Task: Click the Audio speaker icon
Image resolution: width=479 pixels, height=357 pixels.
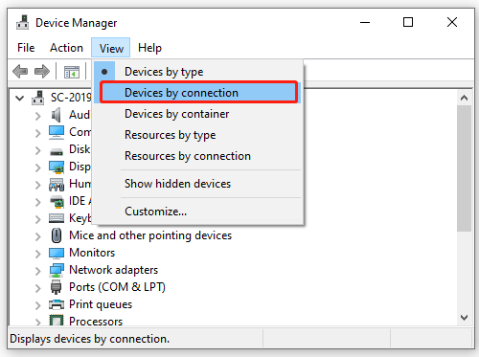Action: click(x=57, y=115)
